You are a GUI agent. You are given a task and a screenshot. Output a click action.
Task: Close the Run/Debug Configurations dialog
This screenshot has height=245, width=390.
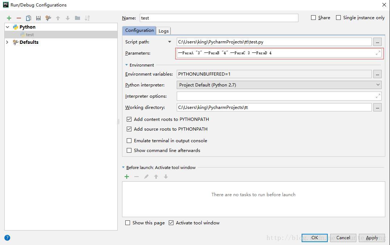[x=384, y=5]
